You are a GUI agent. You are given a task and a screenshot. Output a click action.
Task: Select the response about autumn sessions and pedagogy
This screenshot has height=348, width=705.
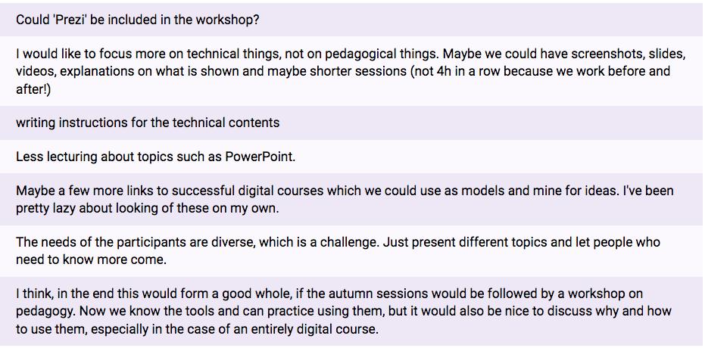pos(353,311)
